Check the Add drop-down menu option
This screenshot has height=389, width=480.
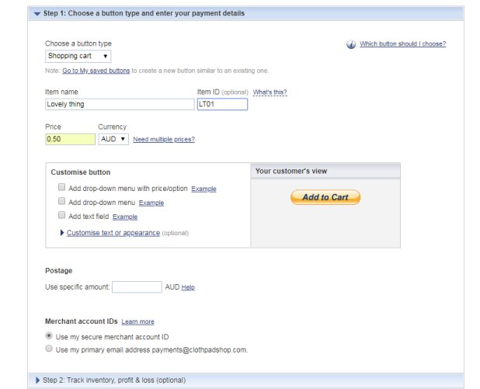coord(62,202)
